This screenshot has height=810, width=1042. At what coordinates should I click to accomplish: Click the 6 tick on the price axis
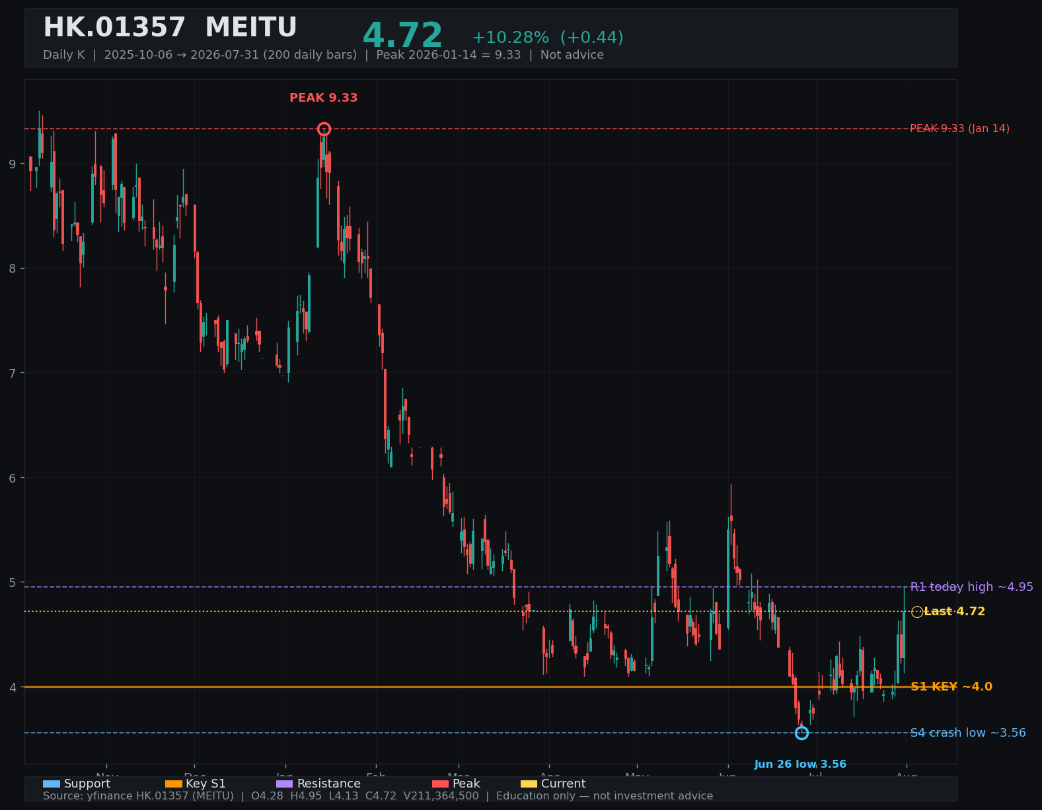click(x=13, y=478)
